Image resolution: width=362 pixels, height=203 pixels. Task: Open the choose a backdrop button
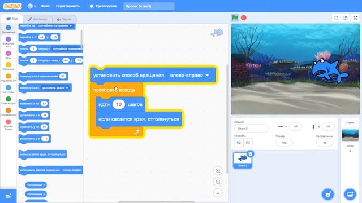[x=350, y=194]
